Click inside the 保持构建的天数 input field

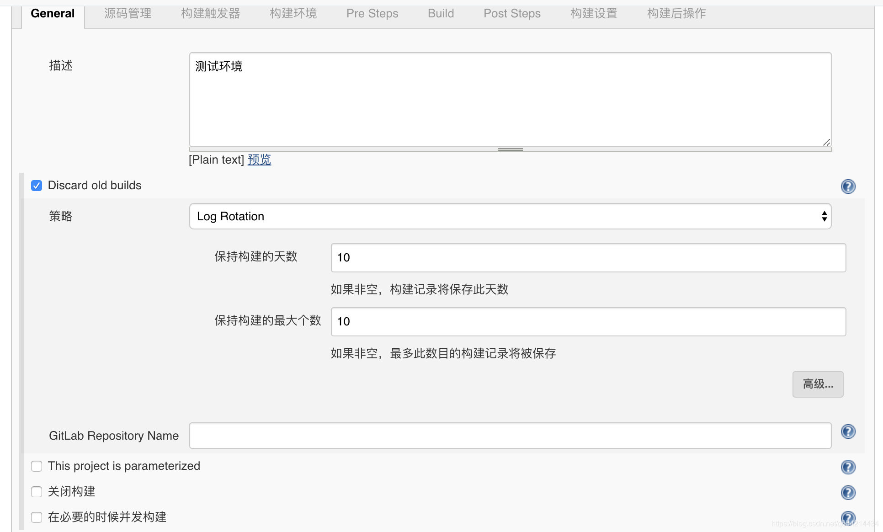588,257
